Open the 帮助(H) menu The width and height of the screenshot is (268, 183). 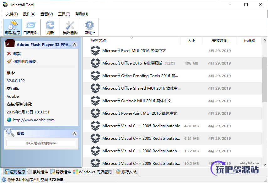[82, 14]
